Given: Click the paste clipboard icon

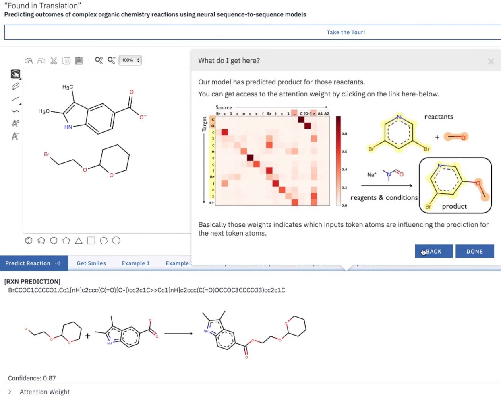Looking at the screenshot, I should pyautogui.click(x=79, y=60).
